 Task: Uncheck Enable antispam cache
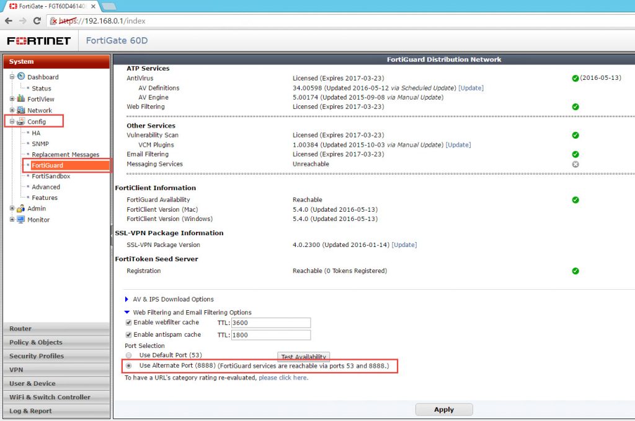click(x=128, y=335)
